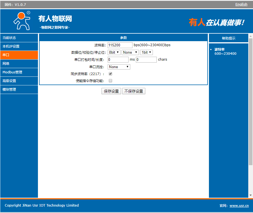Click the scrollbar down arrow

tap(250, 195)
